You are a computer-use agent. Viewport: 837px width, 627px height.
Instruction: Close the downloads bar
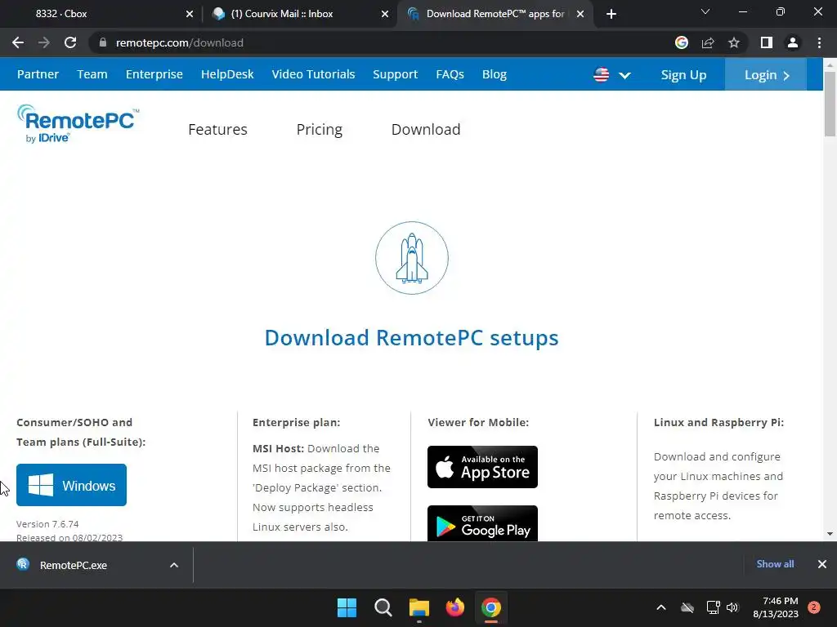pyautogui.click(x=822, y=564)
